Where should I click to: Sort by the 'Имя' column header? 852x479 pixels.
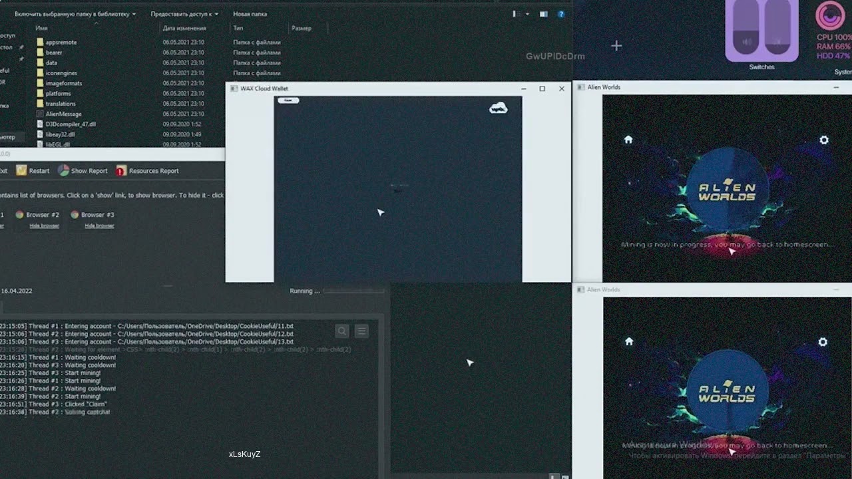pos(42,28)
